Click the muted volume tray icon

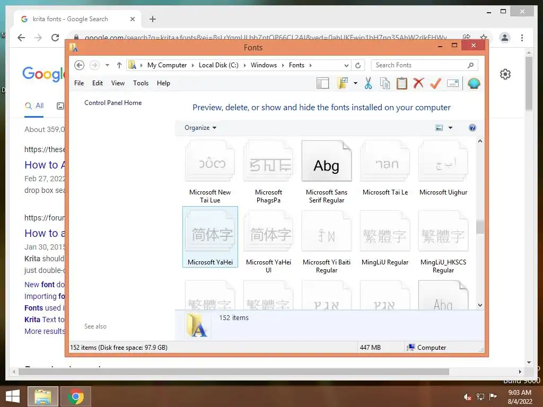468,397
